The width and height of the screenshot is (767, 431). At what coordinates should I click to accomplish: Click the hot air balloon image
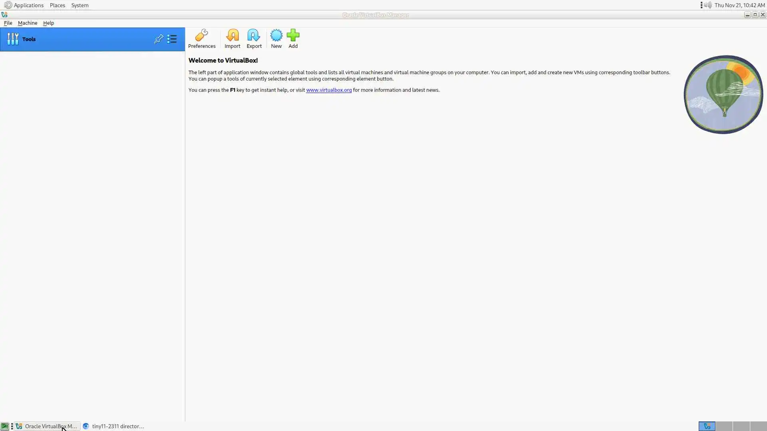723,95
